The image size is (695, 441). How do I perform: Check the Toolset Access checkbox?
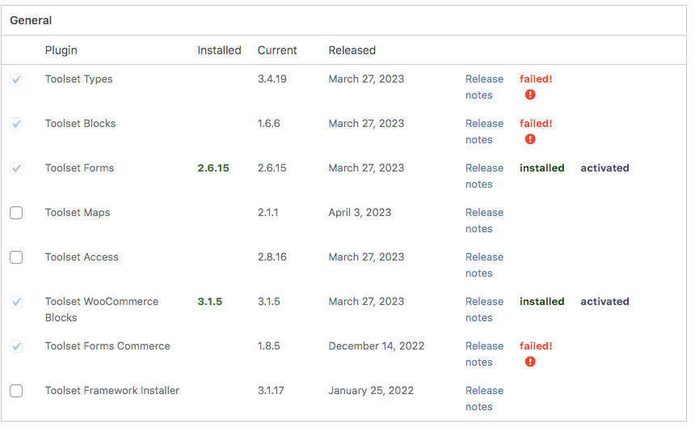pyautogui.click(x=16, y=257)
